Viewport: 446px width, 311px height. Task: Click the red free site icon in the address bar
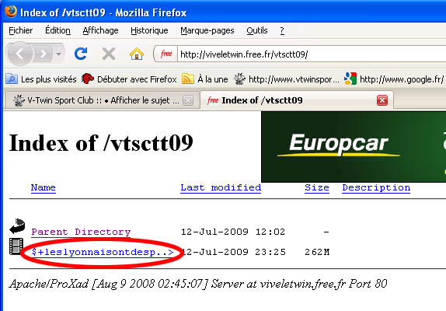tap(166, 54)
